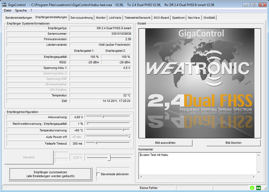
Task: Click the Bild löschen button
Action: 233,143
